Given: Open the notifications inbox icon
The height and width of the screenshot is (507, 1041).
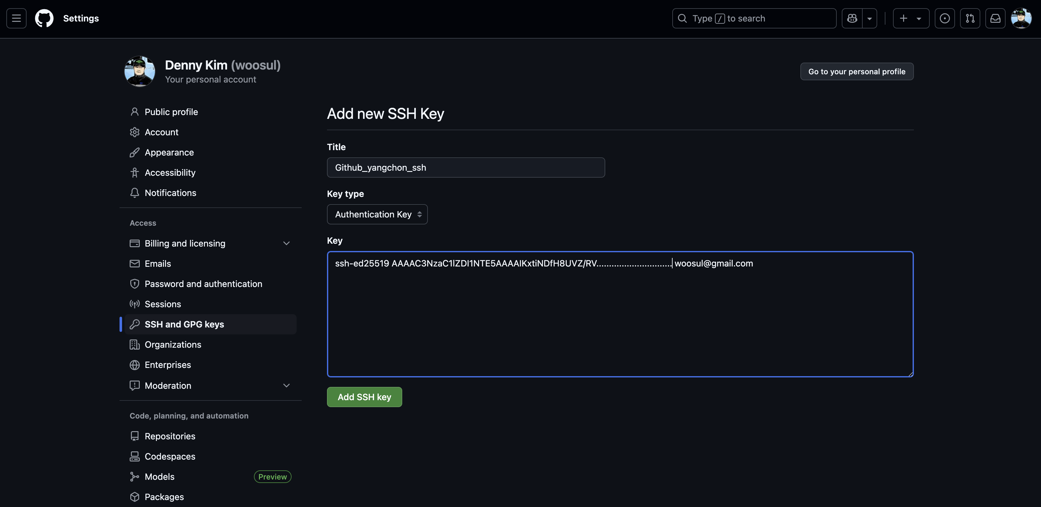Looking at the screenshot, I should [995, 18].
